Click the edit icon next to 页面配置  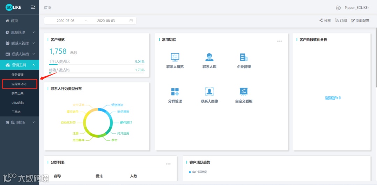[353, 21]
